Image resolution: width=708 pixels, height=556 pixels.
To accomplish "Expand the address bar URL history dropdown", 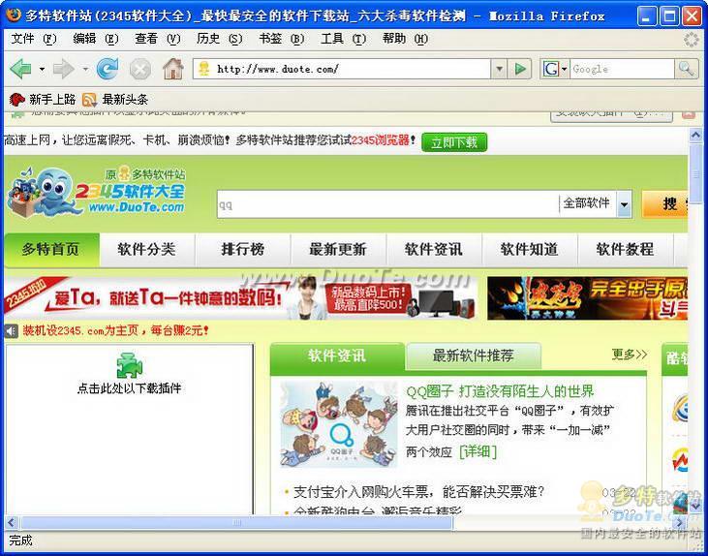I will click(x=499, y=69).
